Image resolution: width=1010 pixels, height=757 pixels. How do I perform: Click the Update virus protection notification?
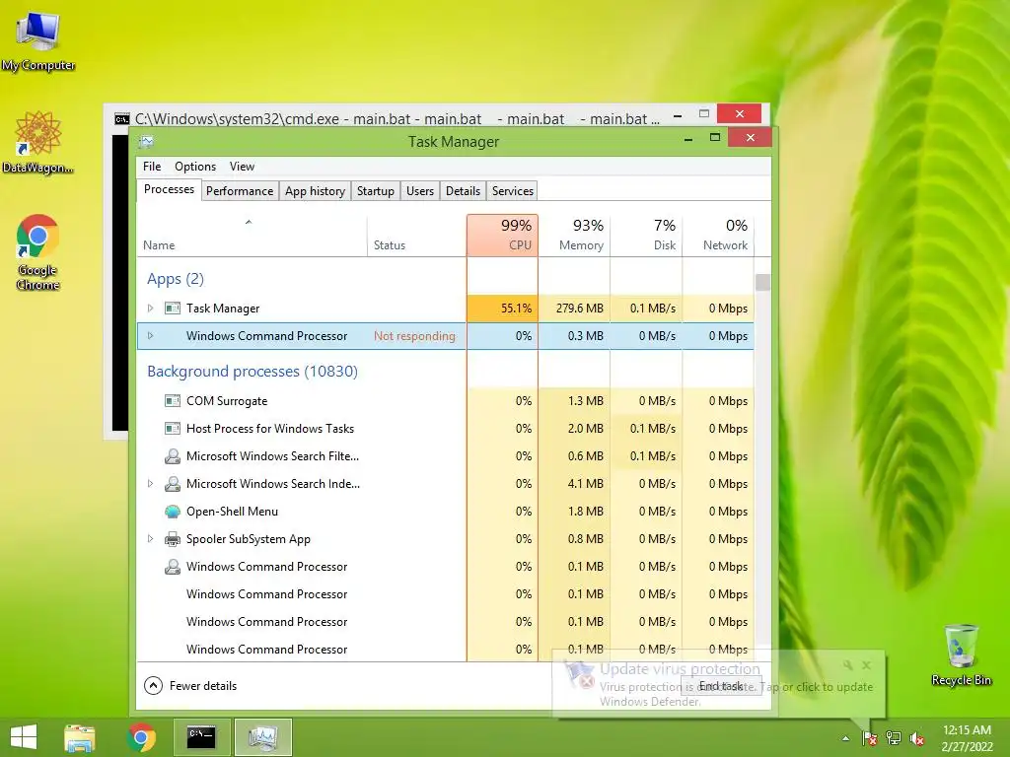tap(719, 684)
